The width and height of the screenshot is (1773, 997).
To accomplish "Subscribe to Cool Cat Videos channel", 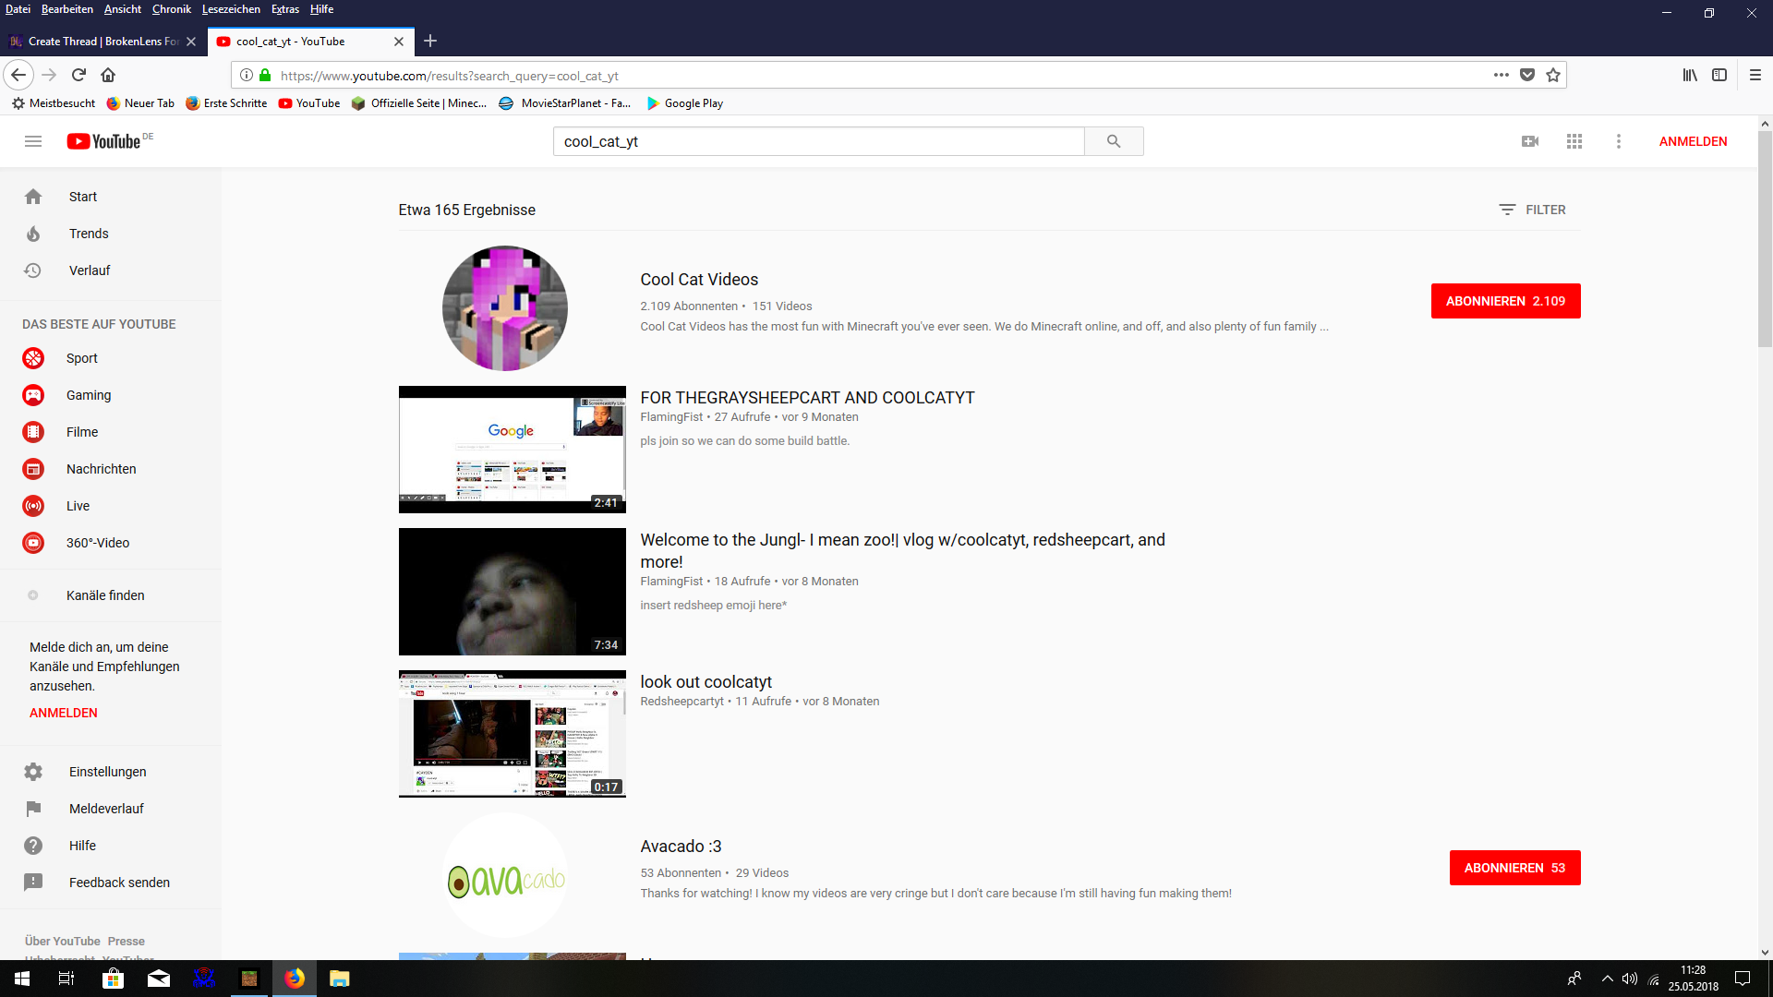I will click(x=1505, y=301).
